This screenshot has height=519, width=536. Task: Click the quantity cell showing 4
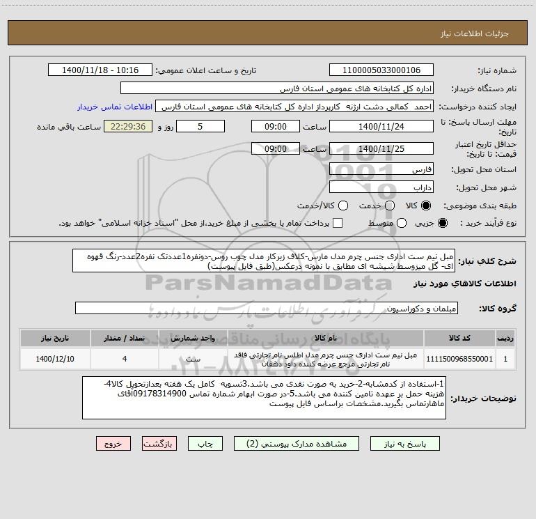point(125,359)
